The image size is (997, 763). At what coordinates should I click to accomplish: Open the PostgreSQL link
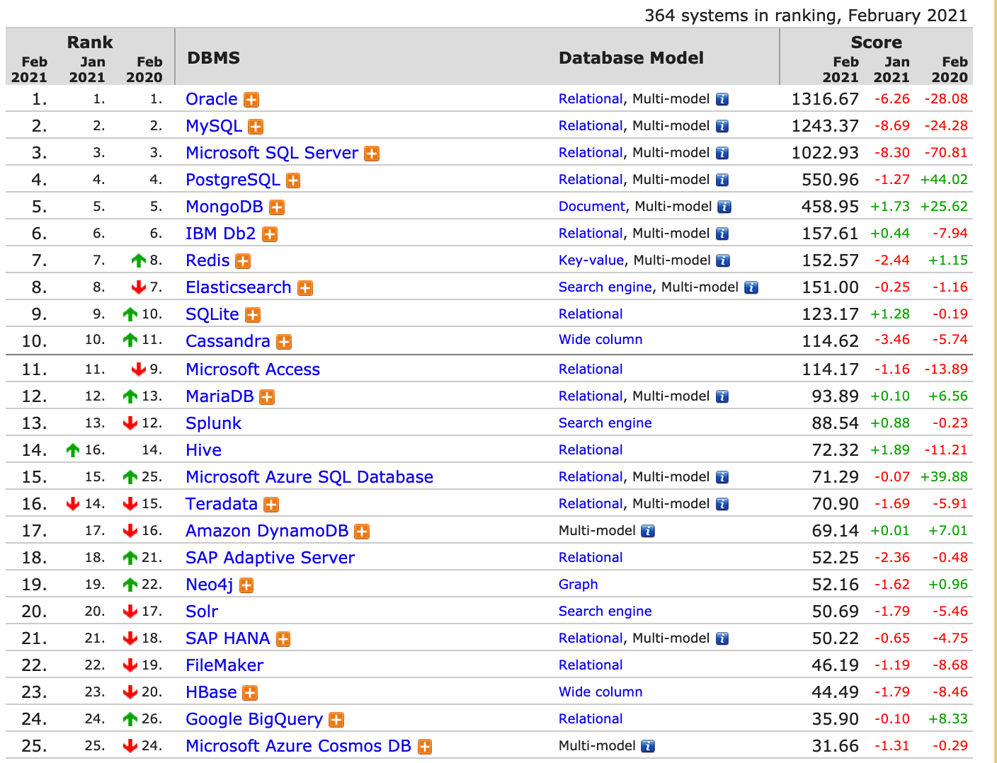click(x=233, y=180)
